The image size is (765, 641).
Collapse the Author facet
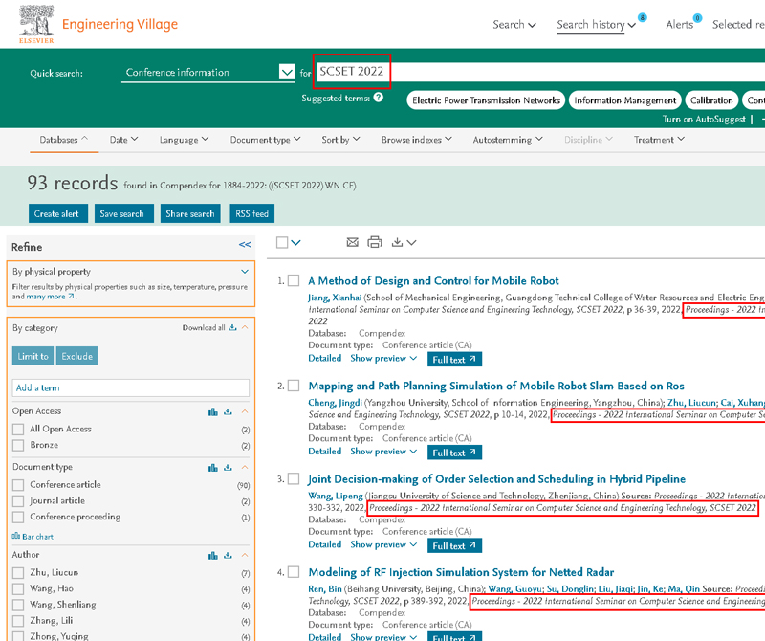click(x=245, y=555)
